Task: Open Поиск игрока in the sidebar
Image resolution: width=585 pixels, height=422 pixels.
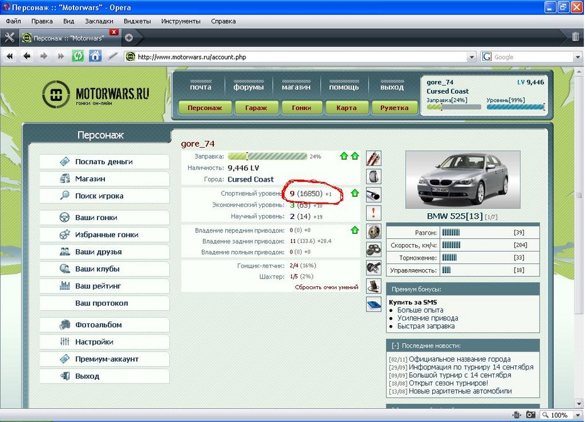Action: tap(104, 196)
